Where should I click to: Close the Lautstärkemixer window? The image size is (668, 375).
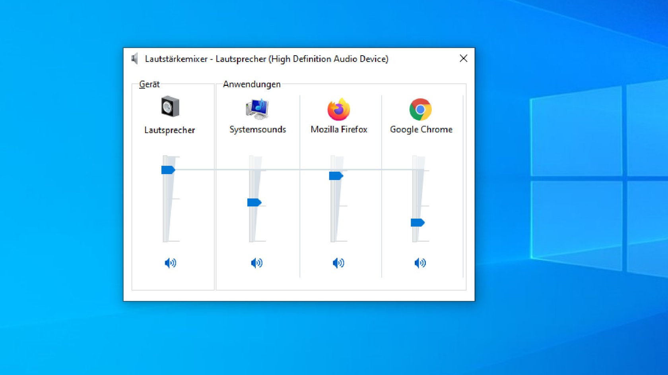[x=463, y=59]
